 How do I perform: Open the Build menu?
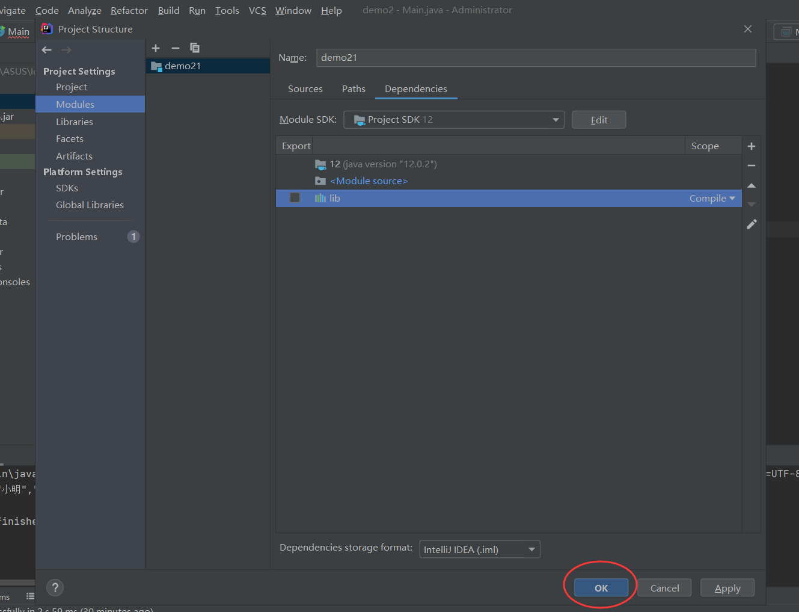tap(169, 10)
